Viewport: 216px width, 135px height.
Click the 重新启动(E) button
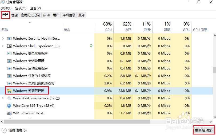coord(204,130)
